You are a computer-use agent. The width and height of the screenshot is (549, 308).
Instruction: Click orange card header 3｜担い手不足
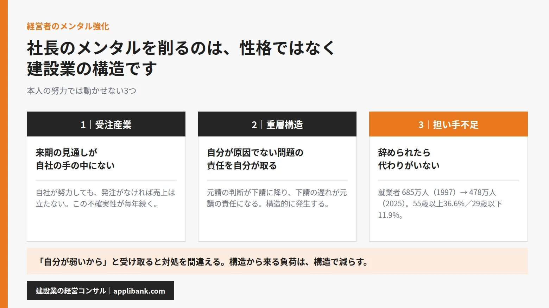(448, 124)
